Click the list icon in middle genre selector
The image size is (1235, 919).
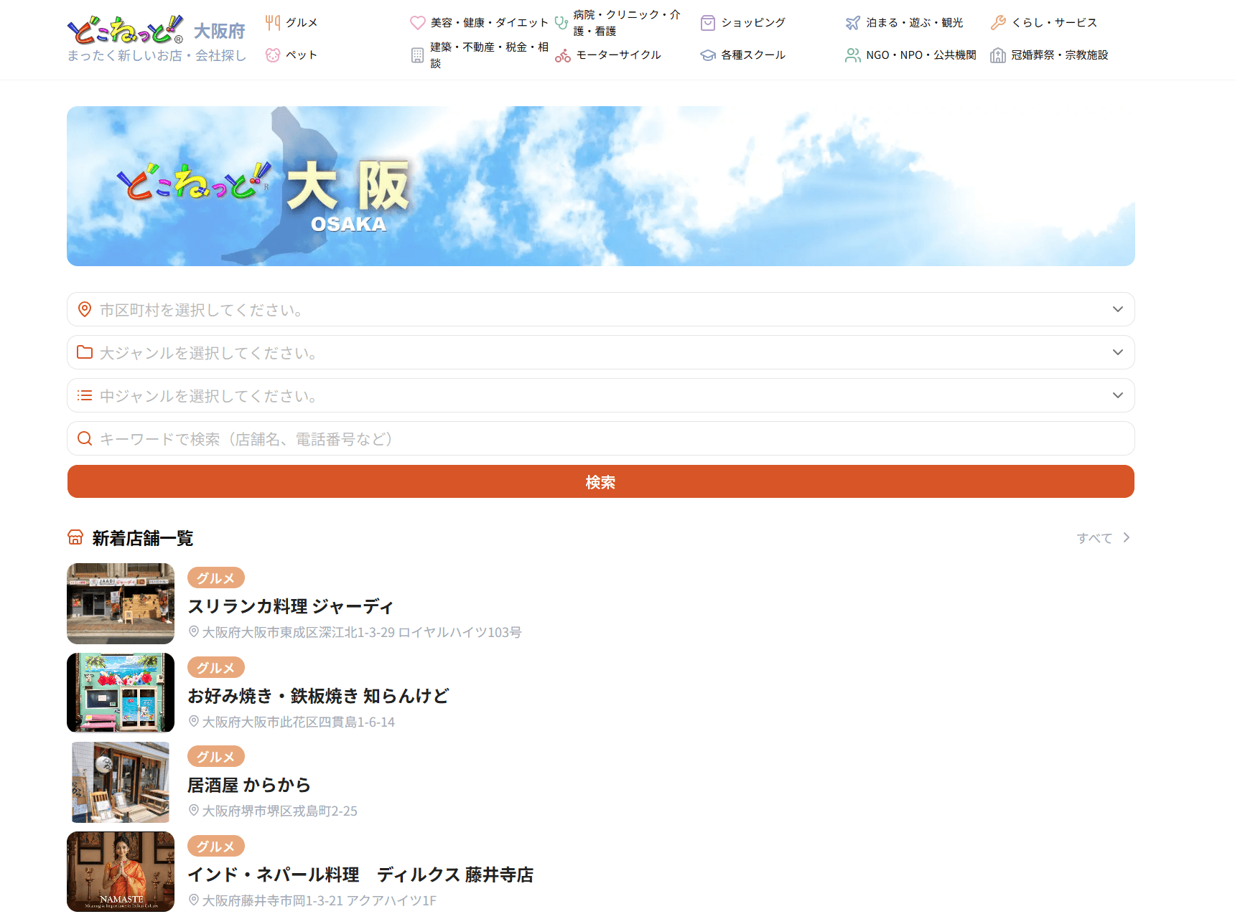coord(85,395)
